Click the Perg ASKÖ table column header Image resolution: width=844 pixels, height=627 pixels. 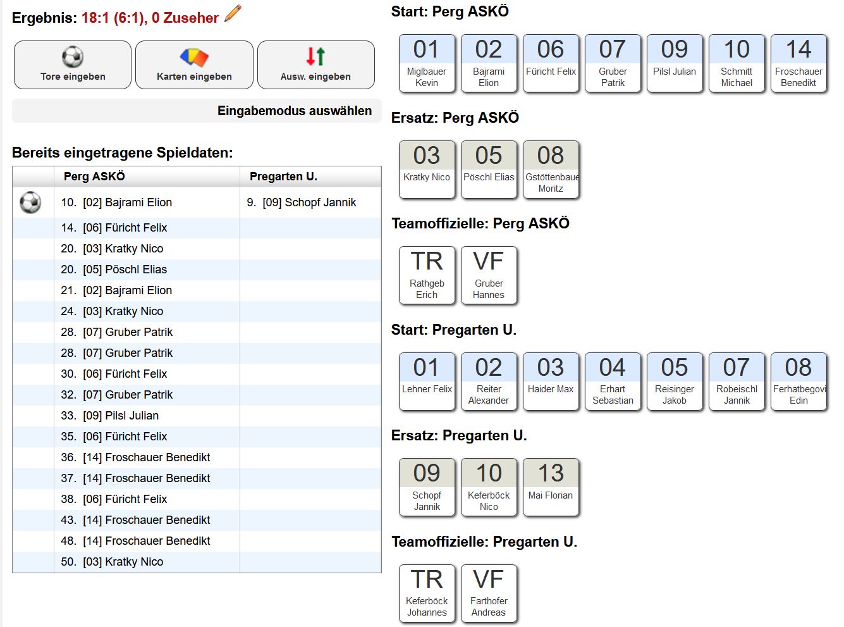pos(147,177)
